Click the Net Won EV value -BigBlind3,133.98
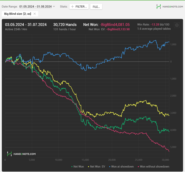This screenshot has height=172, width=185. [118, 29]
